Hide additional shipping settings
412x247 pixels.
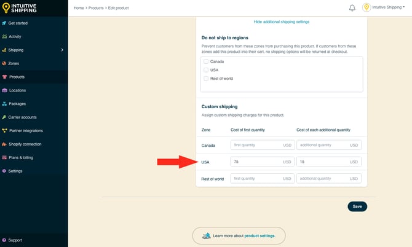click(x=281, y=22)
